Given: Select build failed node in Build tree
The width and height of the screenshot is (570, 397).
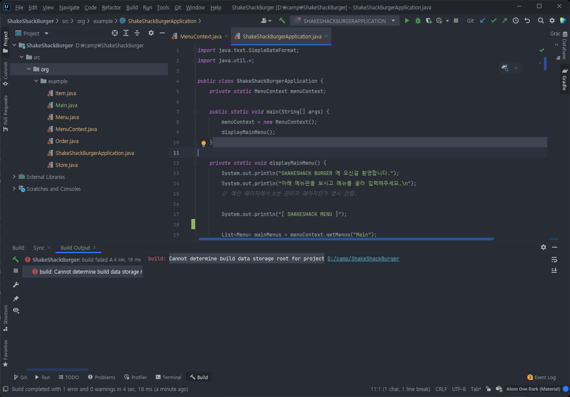Looking at the screenshot, I should coord(82,260).
